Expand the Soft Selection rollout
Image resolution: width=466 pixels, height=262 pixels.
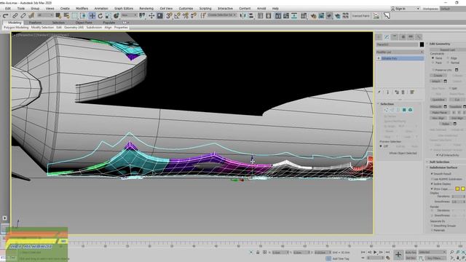click(x=439, y=162)
